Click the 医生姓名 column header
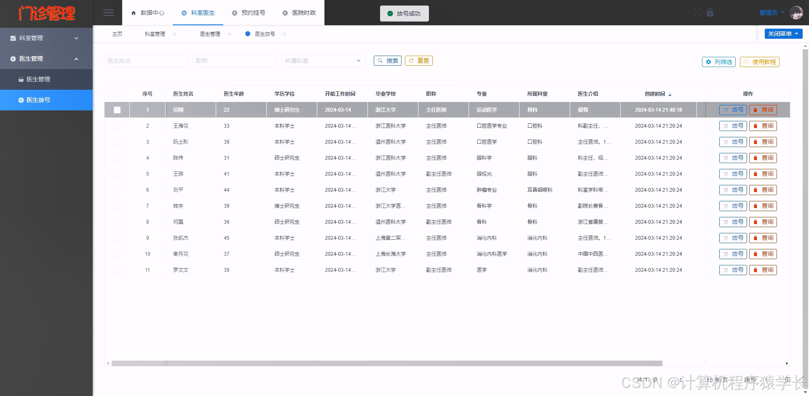Viewport: 809px width, 396px height. 183,94
